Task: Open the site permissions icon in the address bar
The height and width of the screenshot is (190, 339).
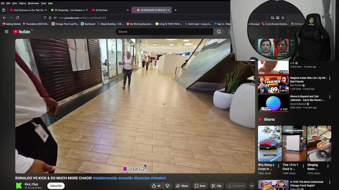Action: (x=55, y=18)
